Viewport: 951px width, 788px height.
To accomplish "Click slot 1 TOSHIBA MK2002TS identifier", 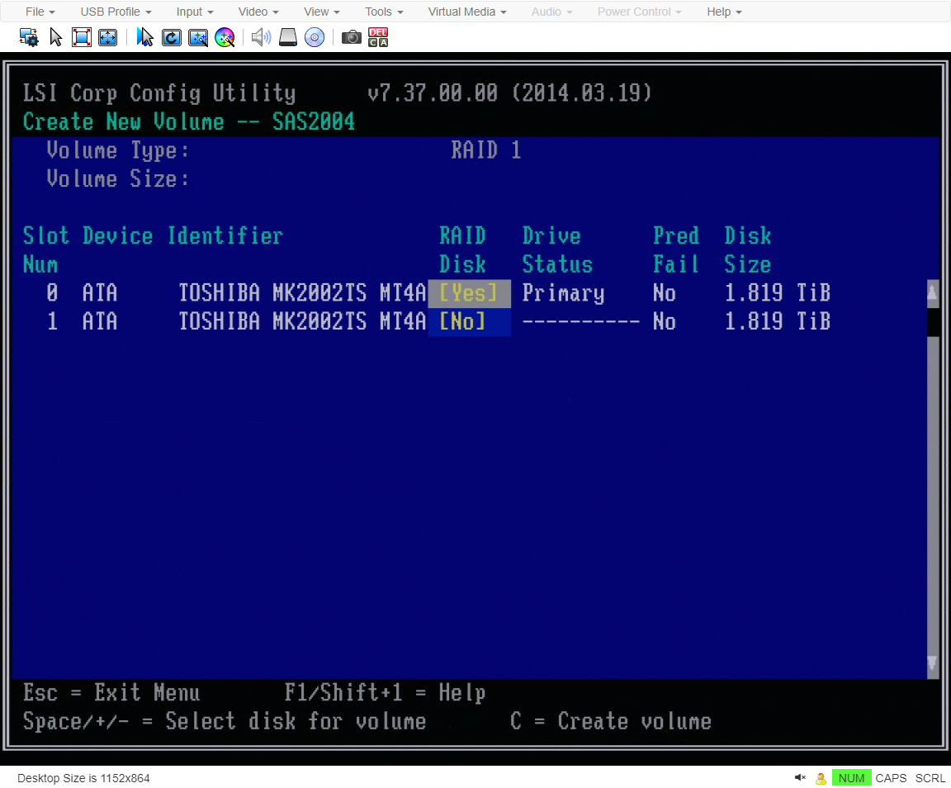I will pos(302,322).
